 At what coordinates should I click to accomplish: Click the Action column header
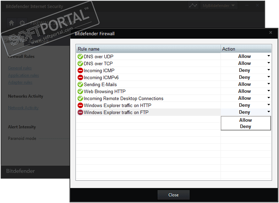pyautogui.click(x=246, y=49)
